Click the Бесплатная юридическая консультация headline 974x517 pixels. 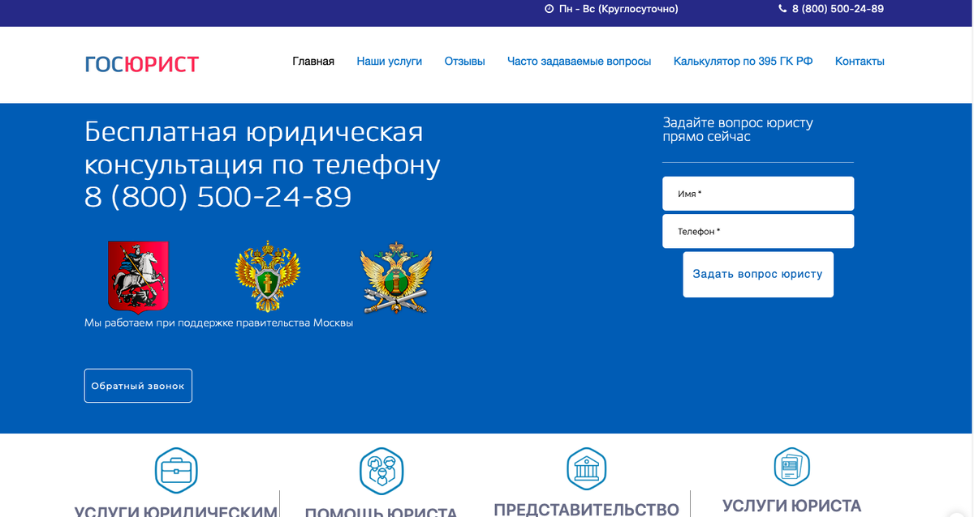tap(263, 164)
